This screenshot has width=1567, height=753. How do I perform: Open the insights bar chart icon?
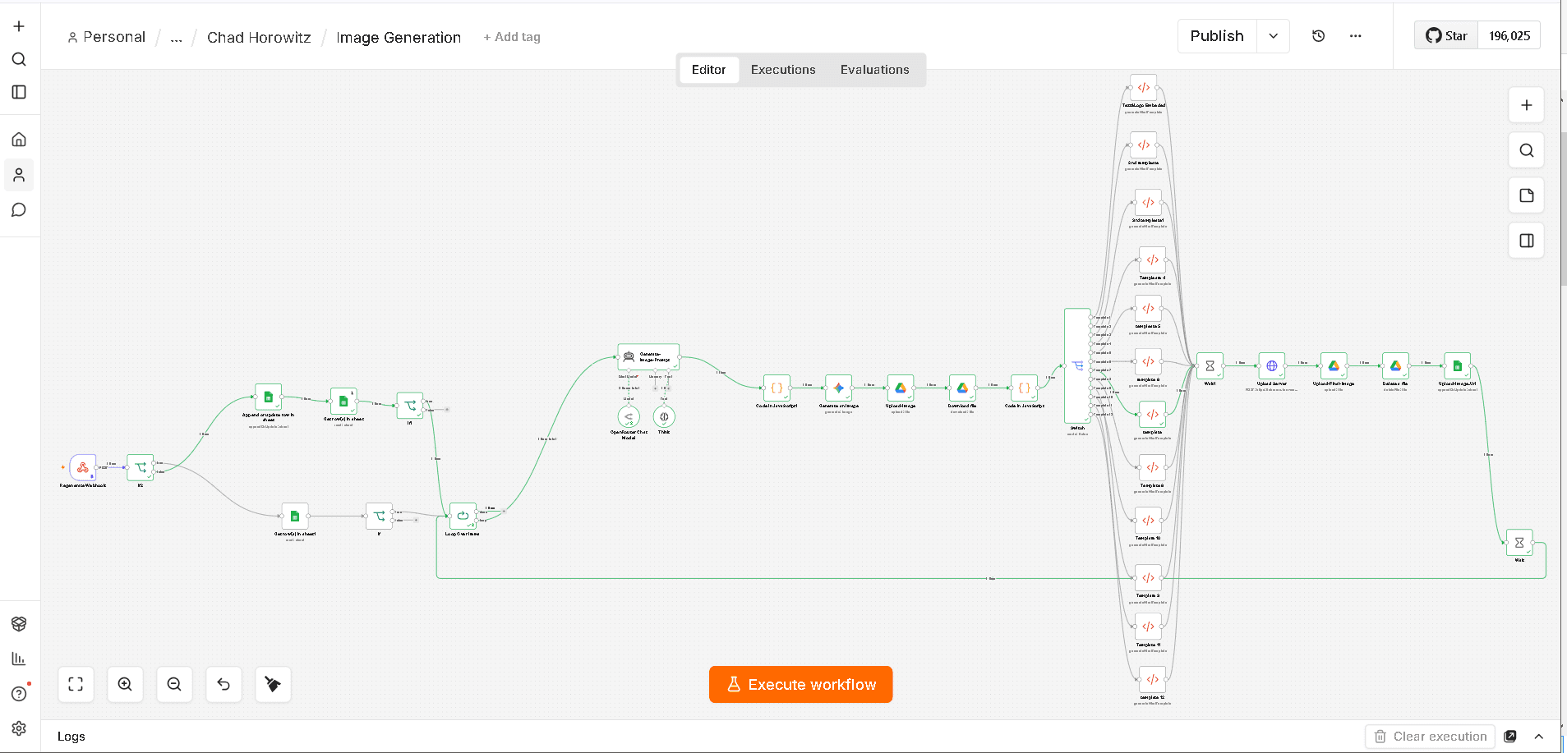point(19,659)
